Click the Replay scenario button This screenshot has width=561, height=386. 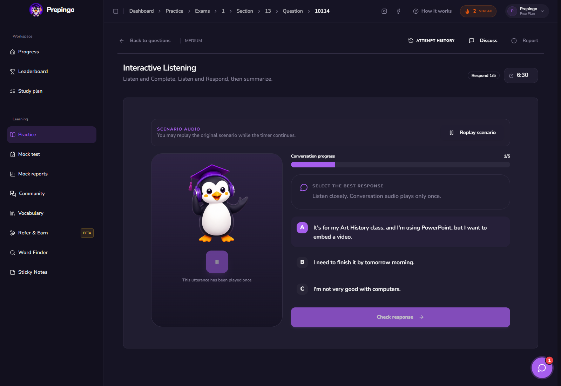tap(473, 133)
